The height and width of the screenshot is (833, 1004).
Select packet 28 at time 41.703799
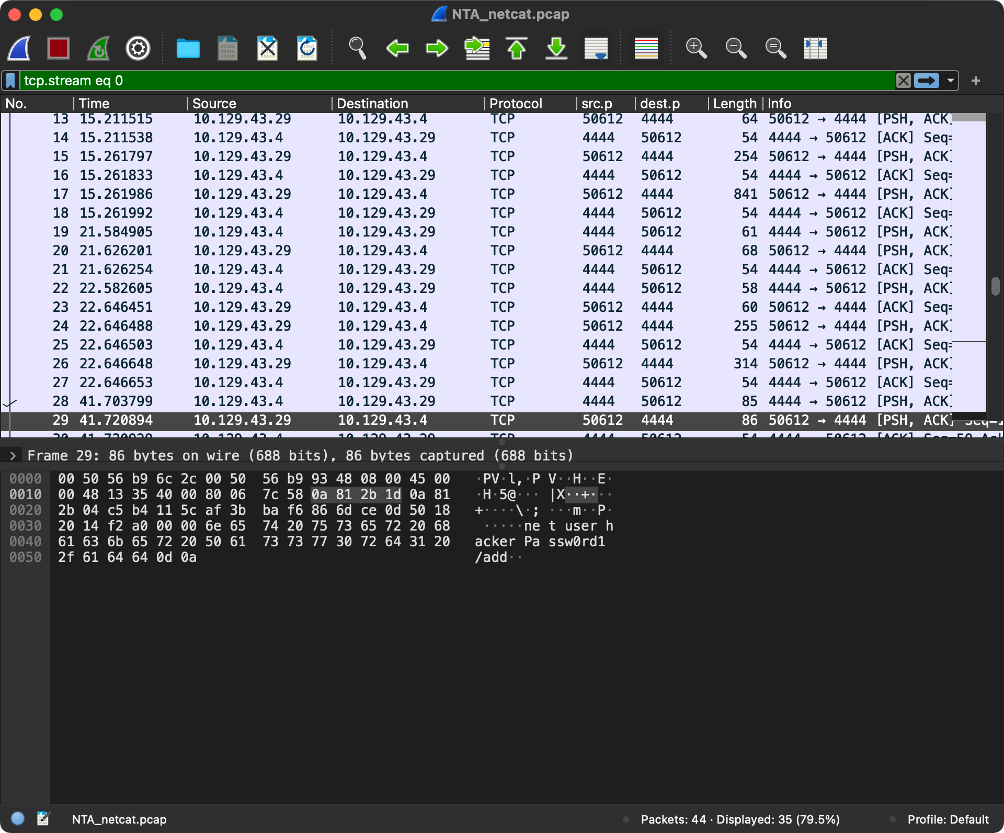point(476,401)
